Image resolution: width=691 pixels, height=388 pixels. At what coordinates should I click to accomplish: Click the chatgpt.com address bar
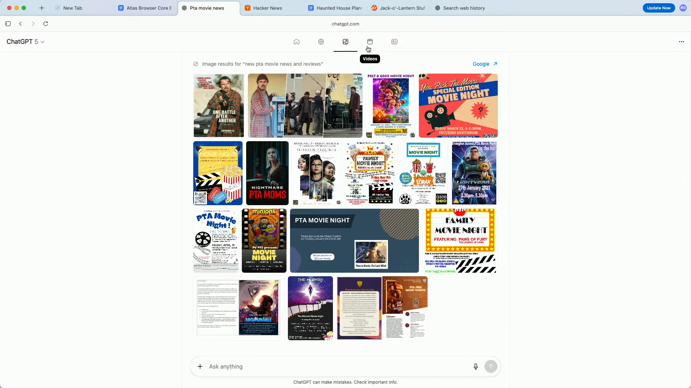pos(345,24)
